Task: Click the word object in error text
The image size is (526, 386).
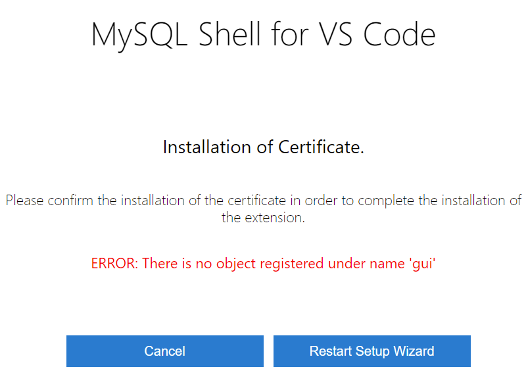Action: pos(236,264)
